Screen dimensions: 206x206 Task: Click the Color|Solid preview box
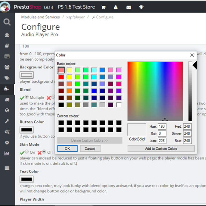137,130
